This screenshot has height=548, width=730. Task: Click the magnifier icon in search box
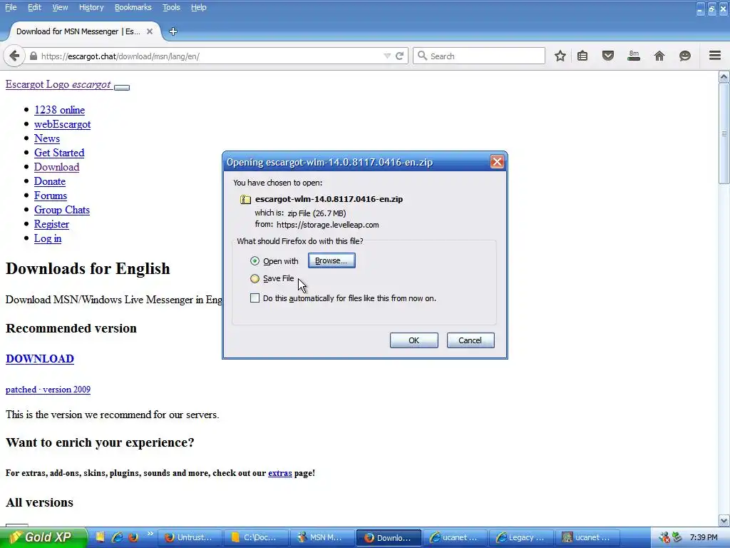coord(422,56)
